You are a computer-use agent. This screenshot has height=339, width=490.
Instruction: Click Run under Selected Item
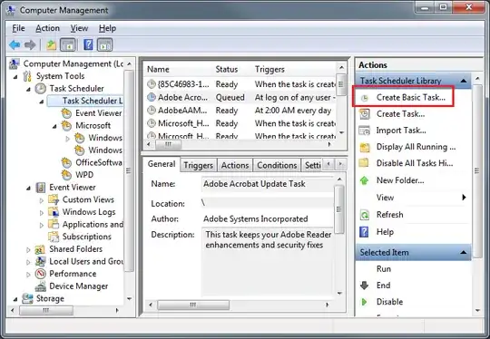click(x=384, y=269)
